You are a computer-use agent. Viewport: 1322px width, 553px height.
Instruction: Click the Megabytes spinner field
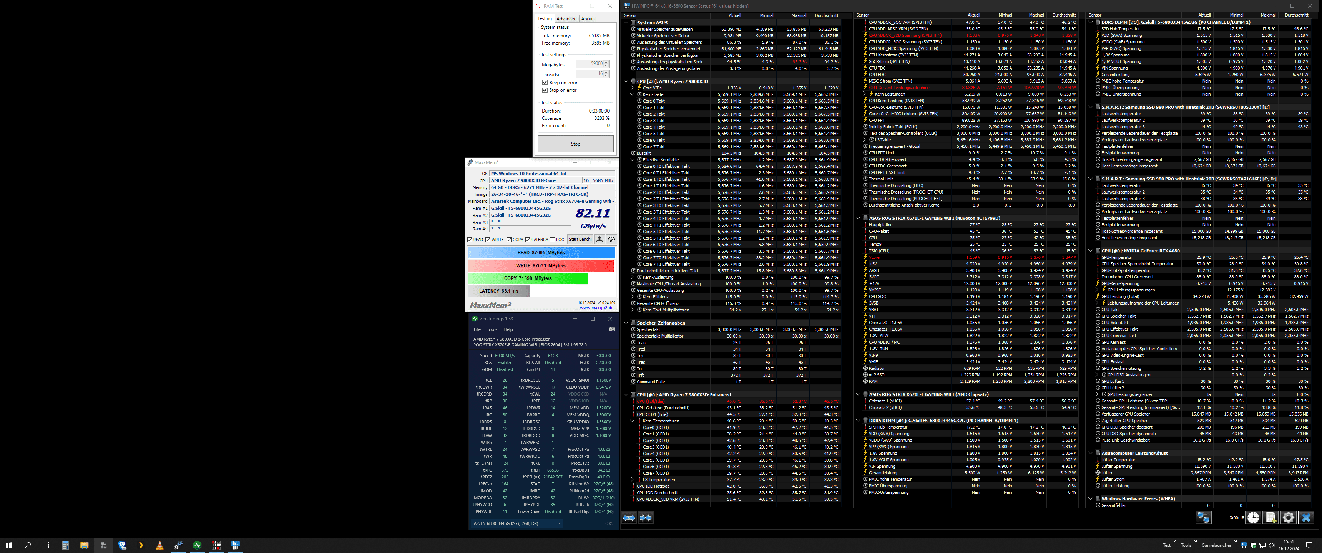(590, 64)
